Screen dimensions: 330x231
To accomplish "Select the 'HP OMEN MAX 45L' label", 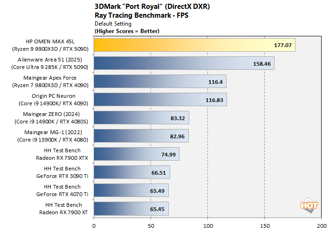I will [50, 41].
